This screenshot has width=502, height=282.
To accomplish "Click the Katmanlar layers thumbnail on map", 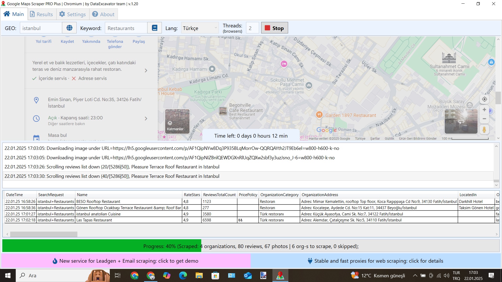I will point(177,121).
